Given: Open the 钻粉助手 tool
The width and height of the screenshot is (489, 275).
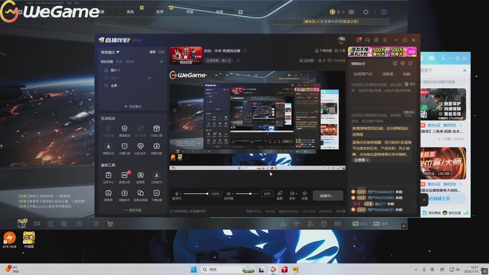Looking at the screenshot, I should coord(141,148).
